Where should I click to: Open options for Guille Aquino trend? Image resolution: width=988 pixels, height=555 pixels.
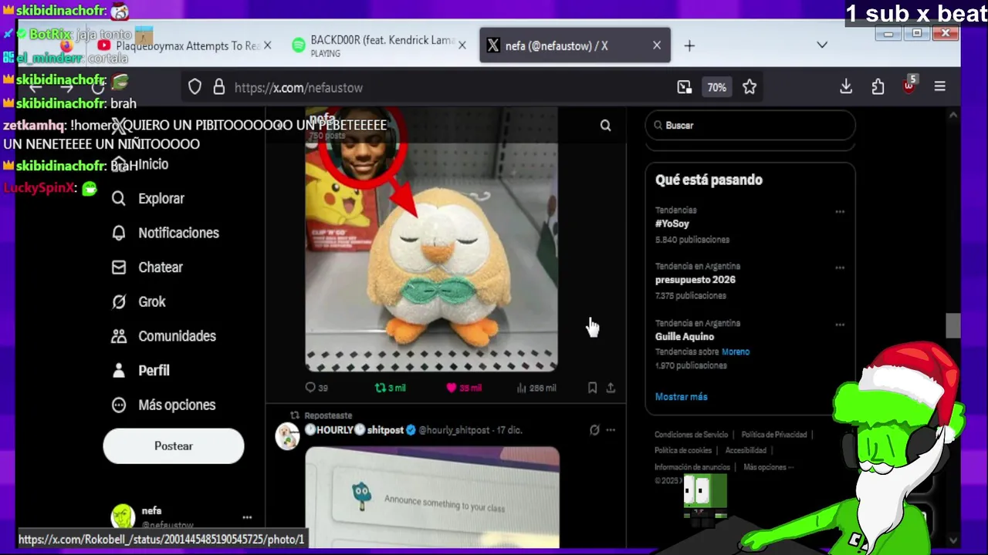pos(840,325)
